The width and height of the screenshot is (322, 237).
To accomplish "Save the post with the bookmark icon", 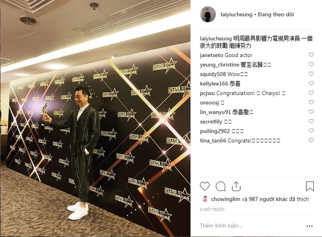I will pyautogui.click(x=310, y=186).
